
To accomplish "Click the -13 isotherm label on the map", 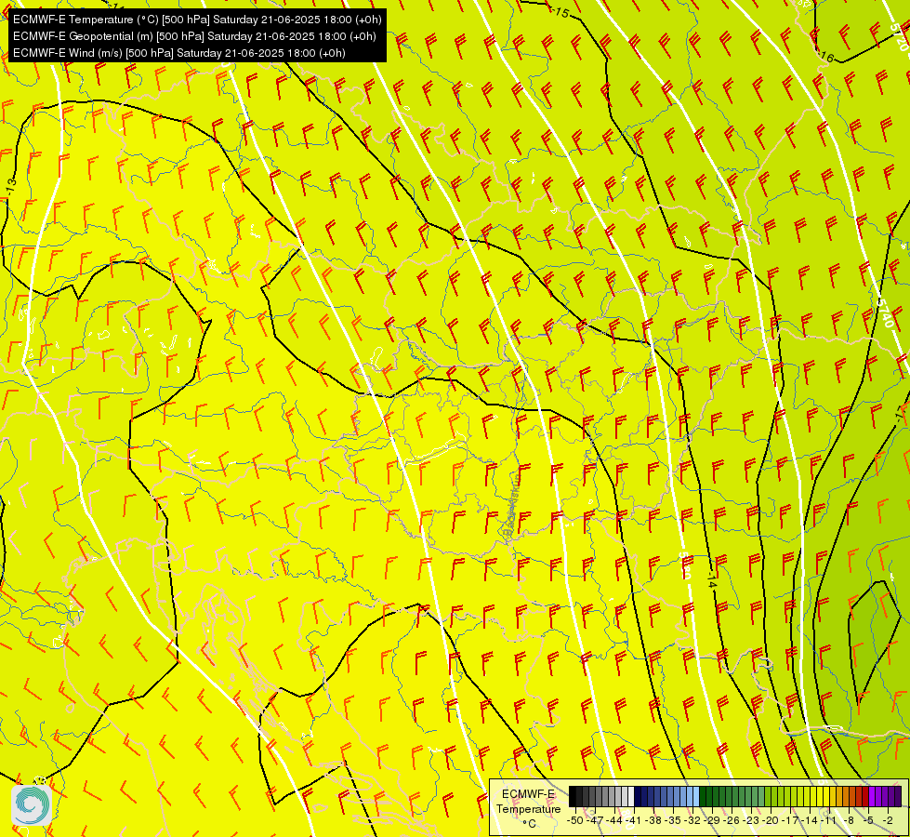I will point(11,186).
